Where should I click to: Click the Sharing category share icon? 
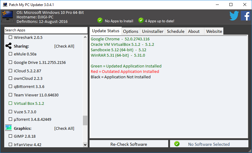coord(8,46)
